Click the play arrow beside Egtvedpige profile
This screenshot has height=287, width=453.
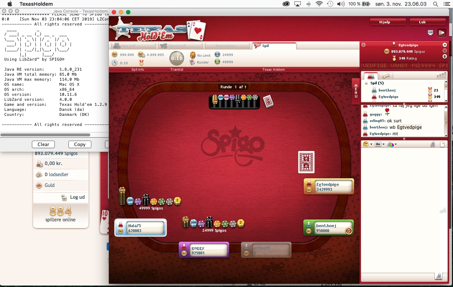click(445, 45)
